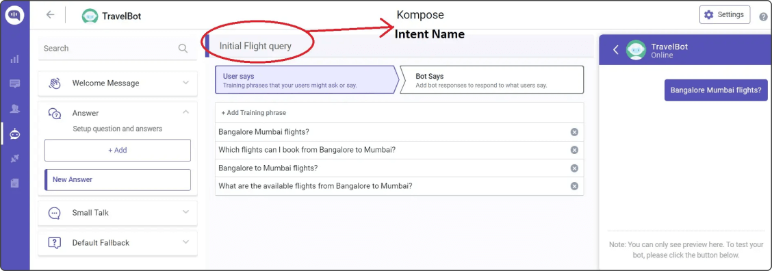Viewport: 772px width, 271px height.
Task: Delete the 'Bangalore to Mumbai flights?' phrase
Action: point(574,168)
